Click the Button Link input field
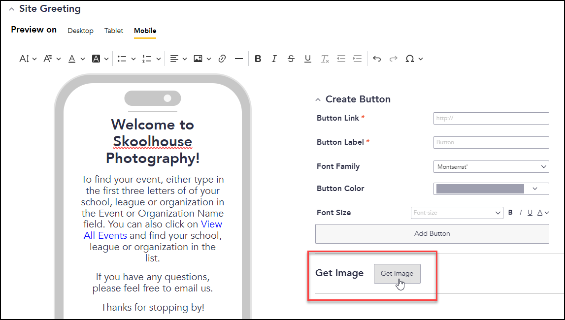The height and width of the screenshot is (320, 565). pos(491,118)
